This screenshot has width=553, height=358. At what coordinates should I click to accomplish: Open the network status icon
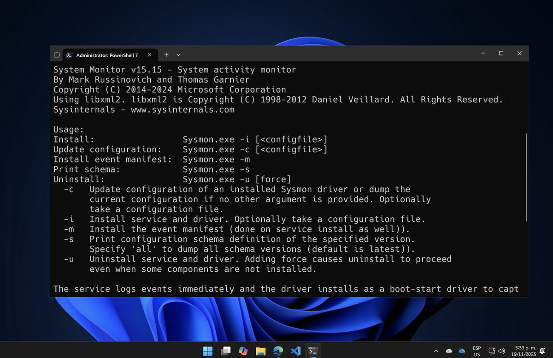(x=491, y=351)
